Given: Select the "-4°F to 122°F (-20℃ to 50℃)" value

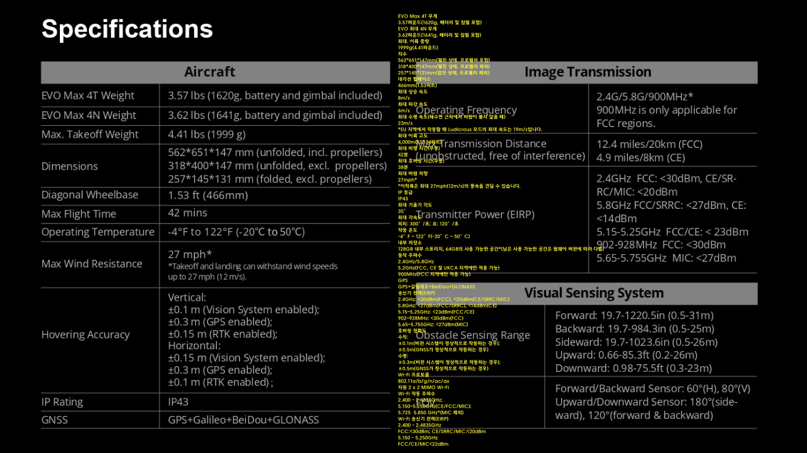Looking at the screenshot, I should tap(236, 232).
